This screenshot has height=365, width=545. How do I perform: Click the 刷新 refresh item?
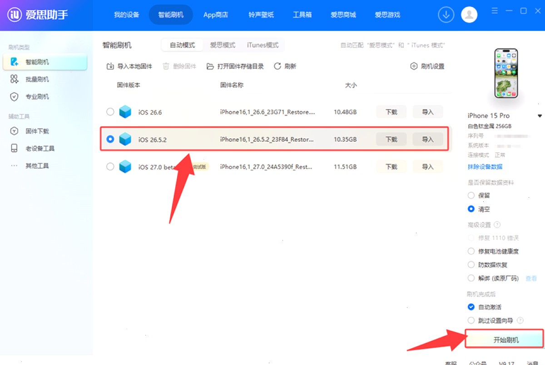tap(285, 66)
